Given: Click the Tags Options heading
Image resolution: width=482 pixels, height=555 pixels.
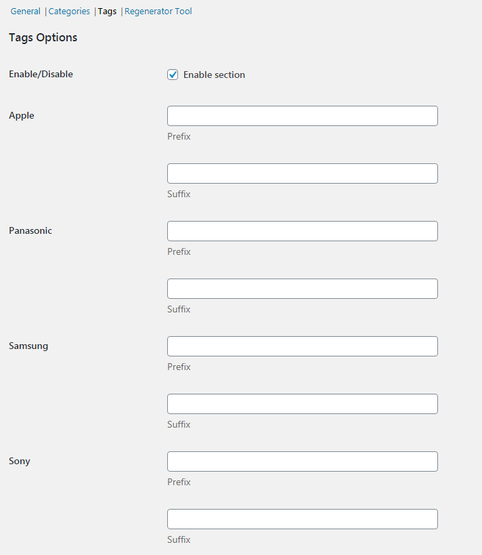Looking at the screenshot, I should [43, 37].
